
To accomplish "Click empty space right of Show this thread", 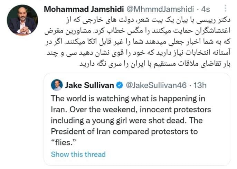I will tap(166, 154).
